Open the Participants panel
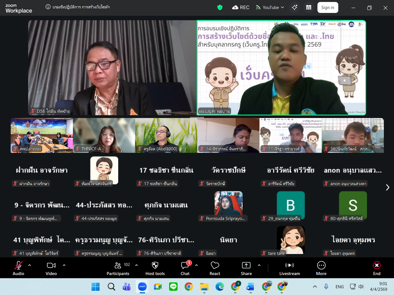Screen dimensions: 394x295 tap(118, 268)
